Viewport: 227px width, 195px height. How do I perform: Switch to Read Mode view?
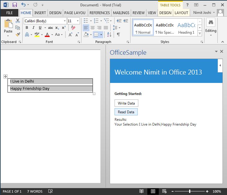[141, 191]
